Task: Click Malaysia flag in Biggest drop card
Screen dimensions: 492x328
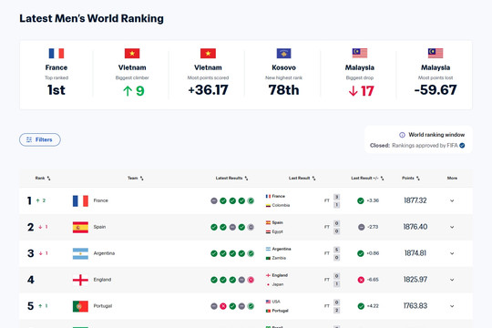Action: (360, 54)
